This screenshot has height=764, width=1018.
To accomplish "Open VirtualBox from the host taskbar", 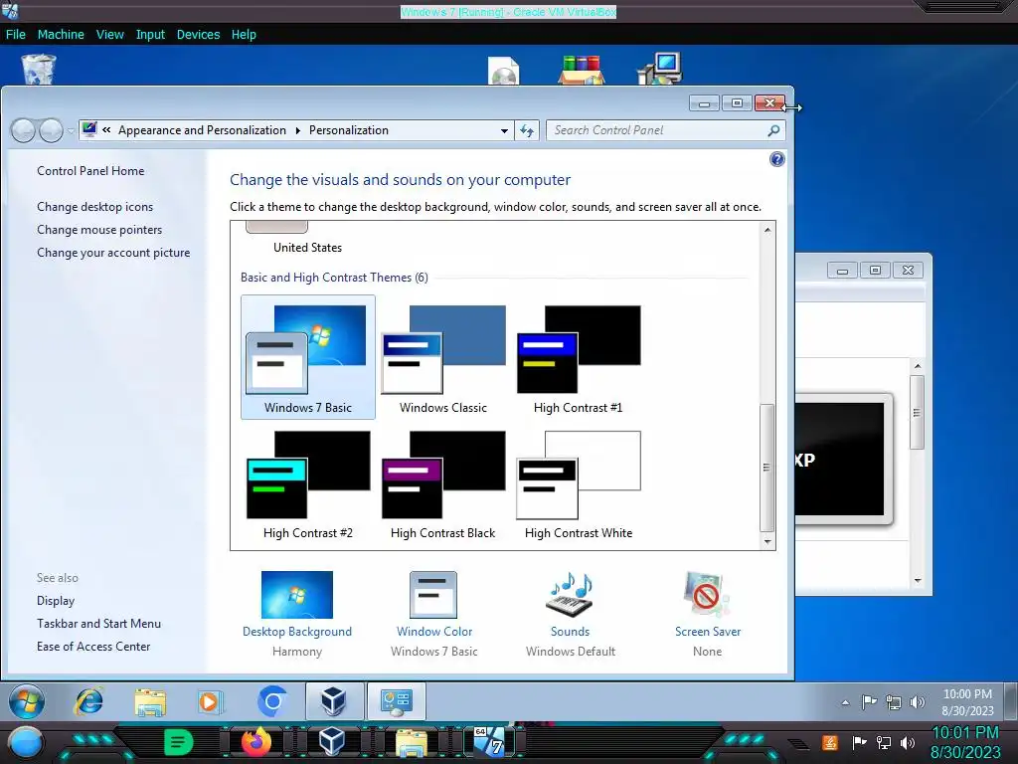I will [x=332, y=742].
